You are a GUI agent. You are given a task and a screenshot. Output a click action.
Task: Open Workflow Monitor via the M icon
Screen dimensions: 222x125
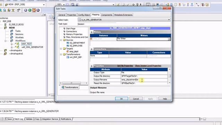point(38,10)
